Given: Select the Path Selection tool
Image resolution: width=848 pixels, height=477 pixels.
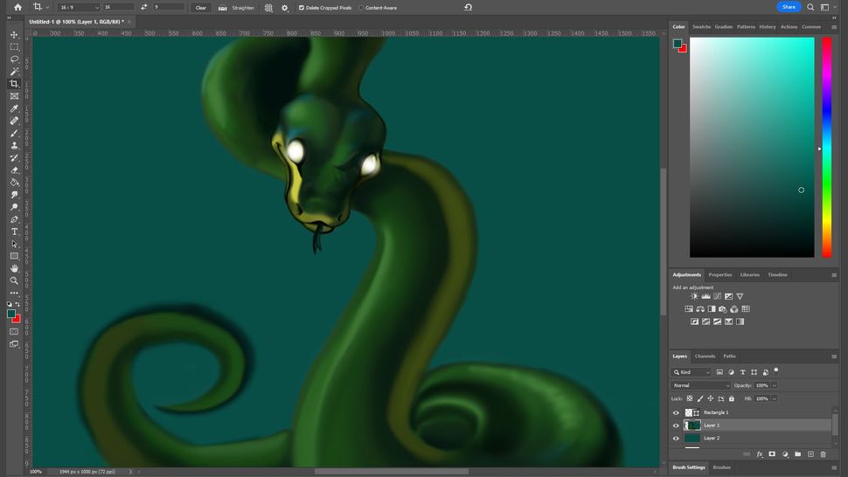Looking at the screenshot, I should pyautogui.click(x=14, y=244).
